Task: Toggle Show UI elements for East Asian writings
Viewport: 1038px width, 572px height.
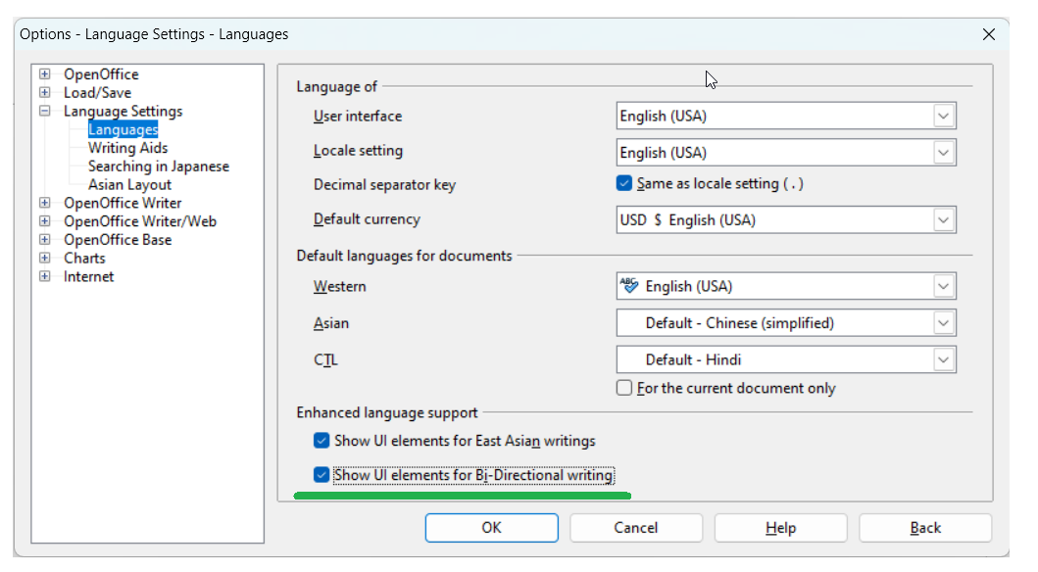Action: (321, 441)
